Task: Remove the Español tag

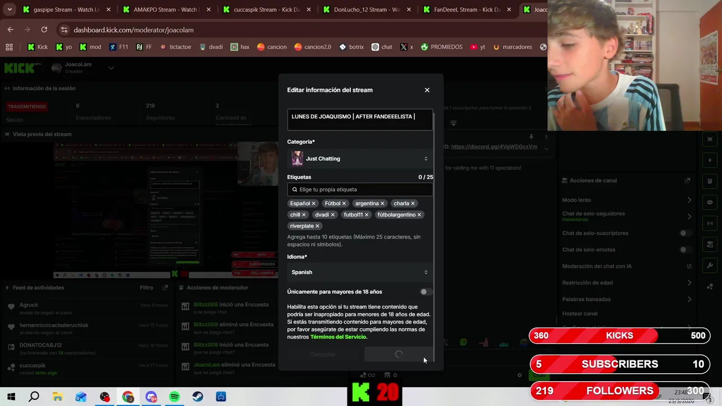Action: 314,204
